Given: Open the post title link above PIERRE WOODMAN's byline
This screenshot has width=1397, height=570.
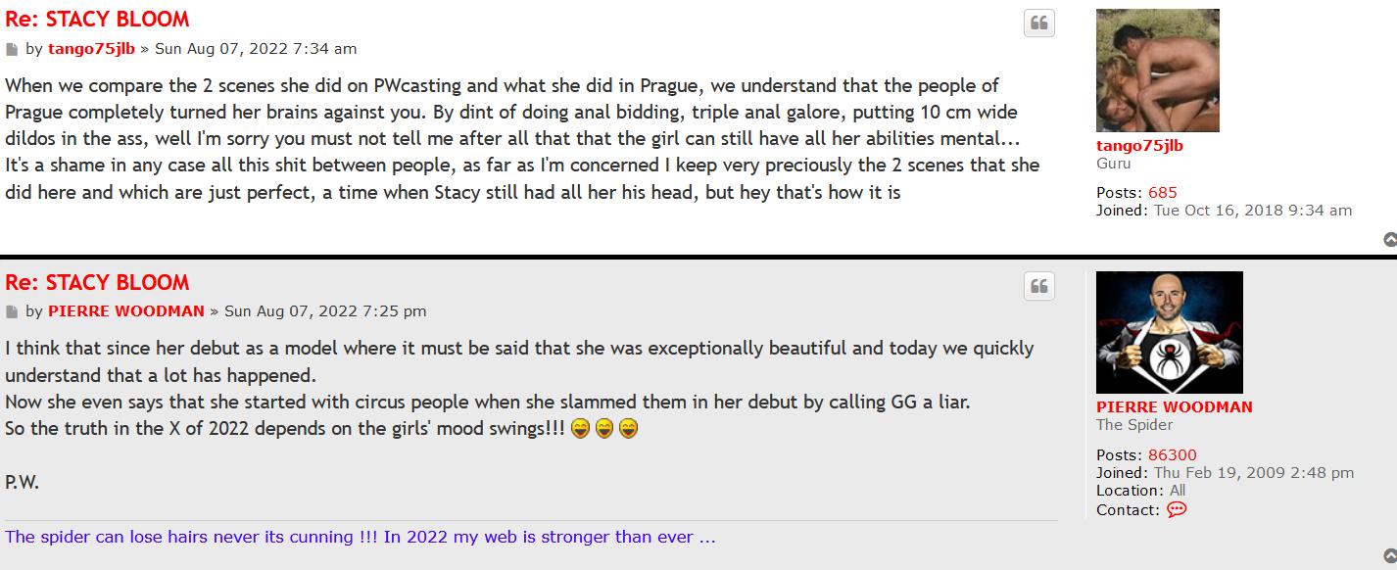Looking at the screenshot, I should pyautogui.click(x=97, y=282).
